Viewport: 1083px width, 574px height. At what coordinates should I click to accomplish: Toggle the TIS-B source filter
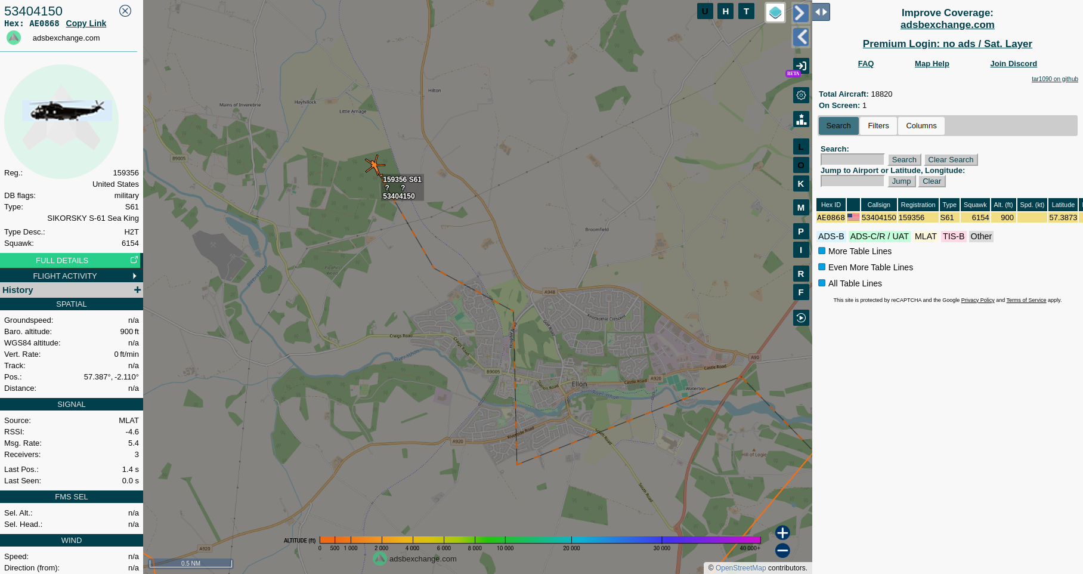[x=953, y=236]
